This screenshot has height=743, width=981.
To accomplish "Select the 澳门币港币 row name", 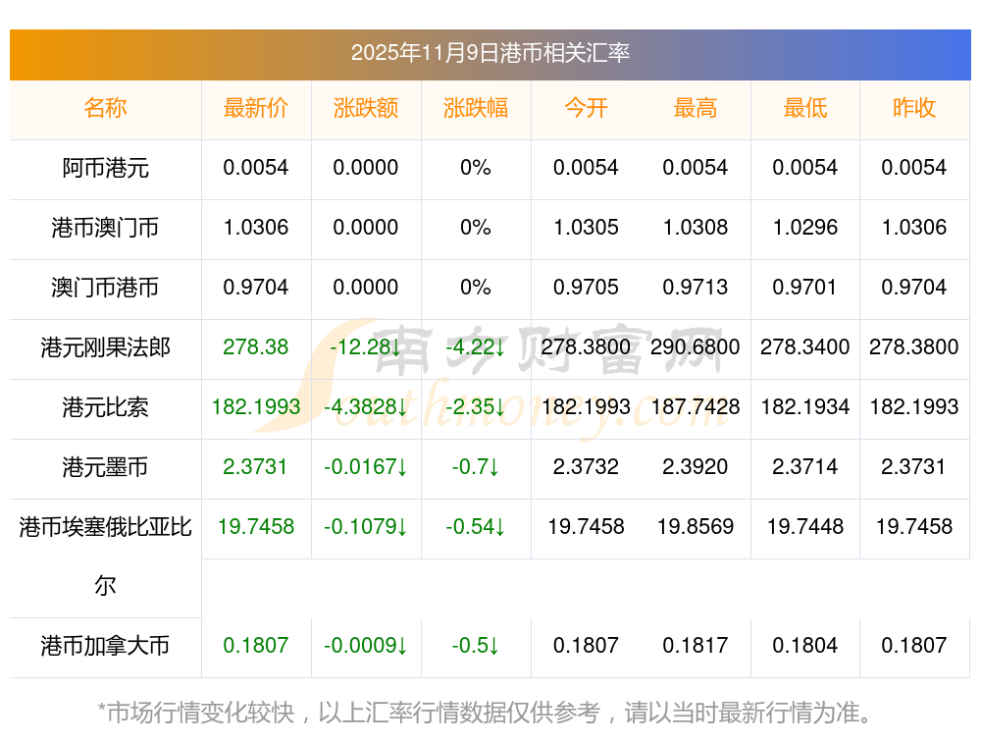I will click(x=105, y=288).
